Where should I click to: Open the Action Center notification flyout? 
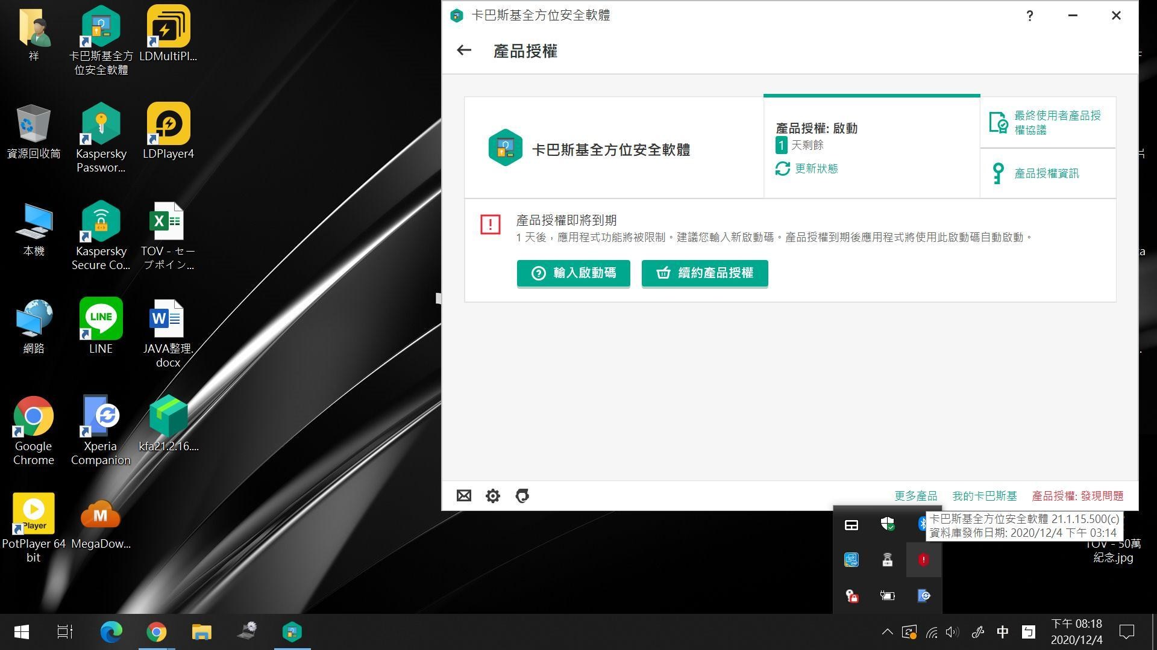click(1127, 632)
